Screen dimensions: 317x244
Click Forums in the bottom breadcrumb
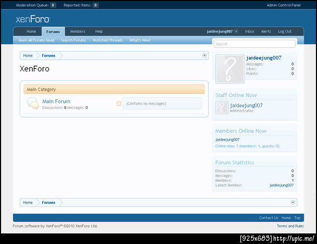point(49,202)
